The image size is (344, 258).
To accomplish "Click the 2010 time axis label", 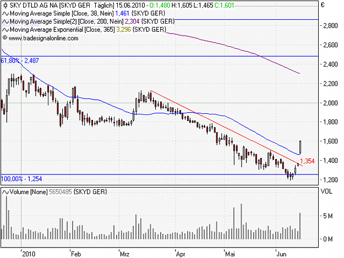I will (x=29, y=254).
